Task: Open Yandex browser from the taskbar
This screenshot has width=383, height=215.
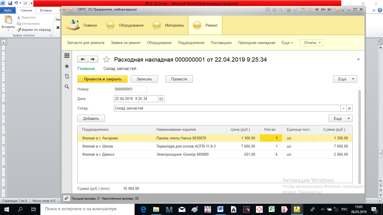Action: click(284, 209)
